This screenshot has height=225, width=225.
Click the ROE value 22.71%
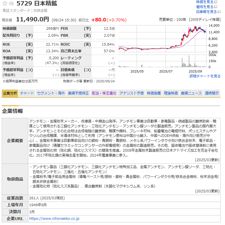(x=52, y=44)
